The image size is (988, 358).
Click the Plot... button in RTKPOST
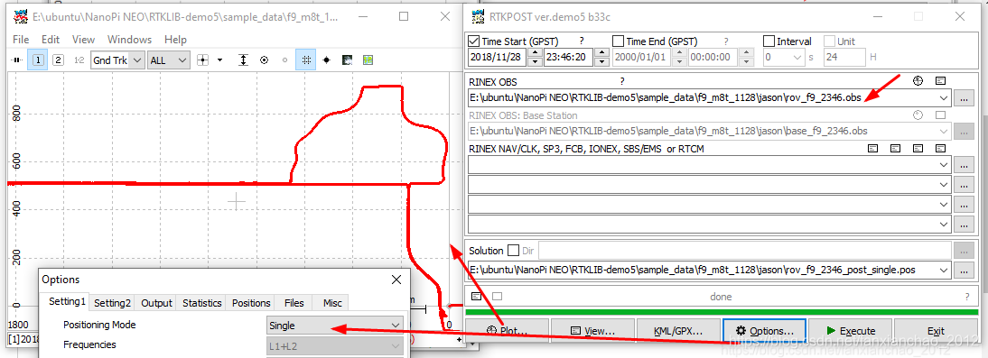coord(508,330)
